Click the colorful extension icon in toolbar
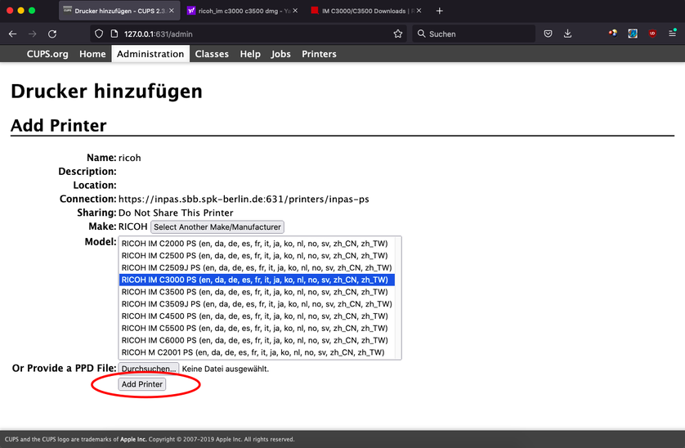 [613, 34]
